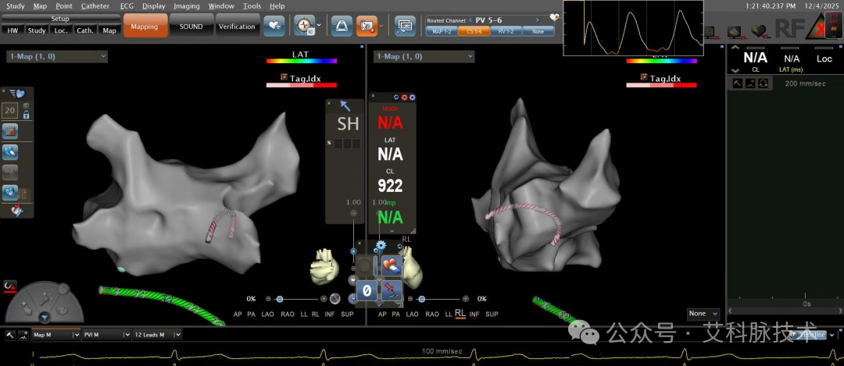Click the compass IC catheter icon
The height and width of the screenshot is (366, 844).
click(x=305, y=25)
